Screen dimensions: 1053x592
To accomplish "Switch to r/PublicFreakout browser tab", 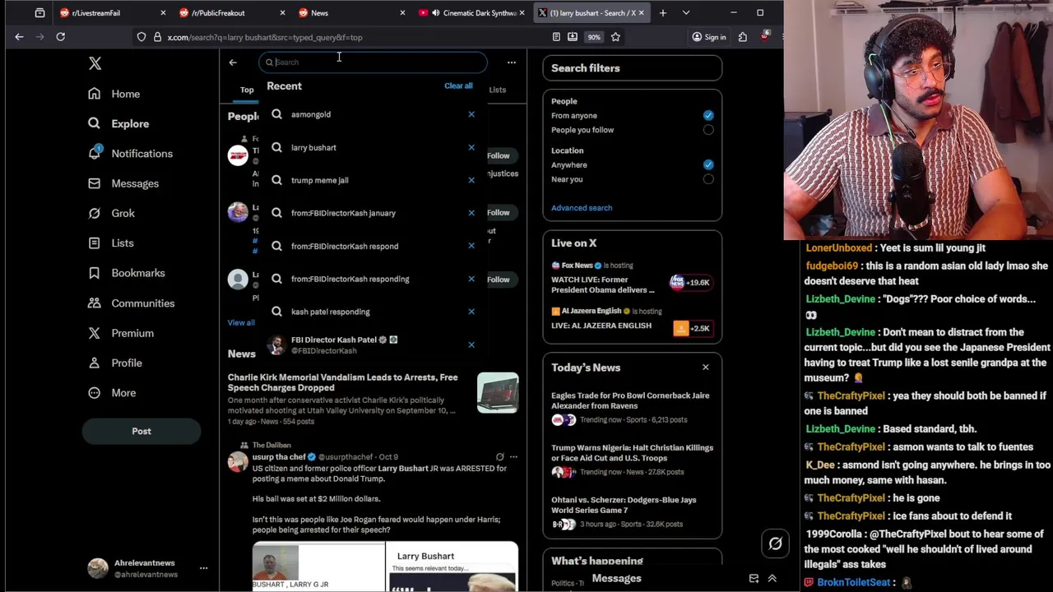I will [x=230, y=12].
